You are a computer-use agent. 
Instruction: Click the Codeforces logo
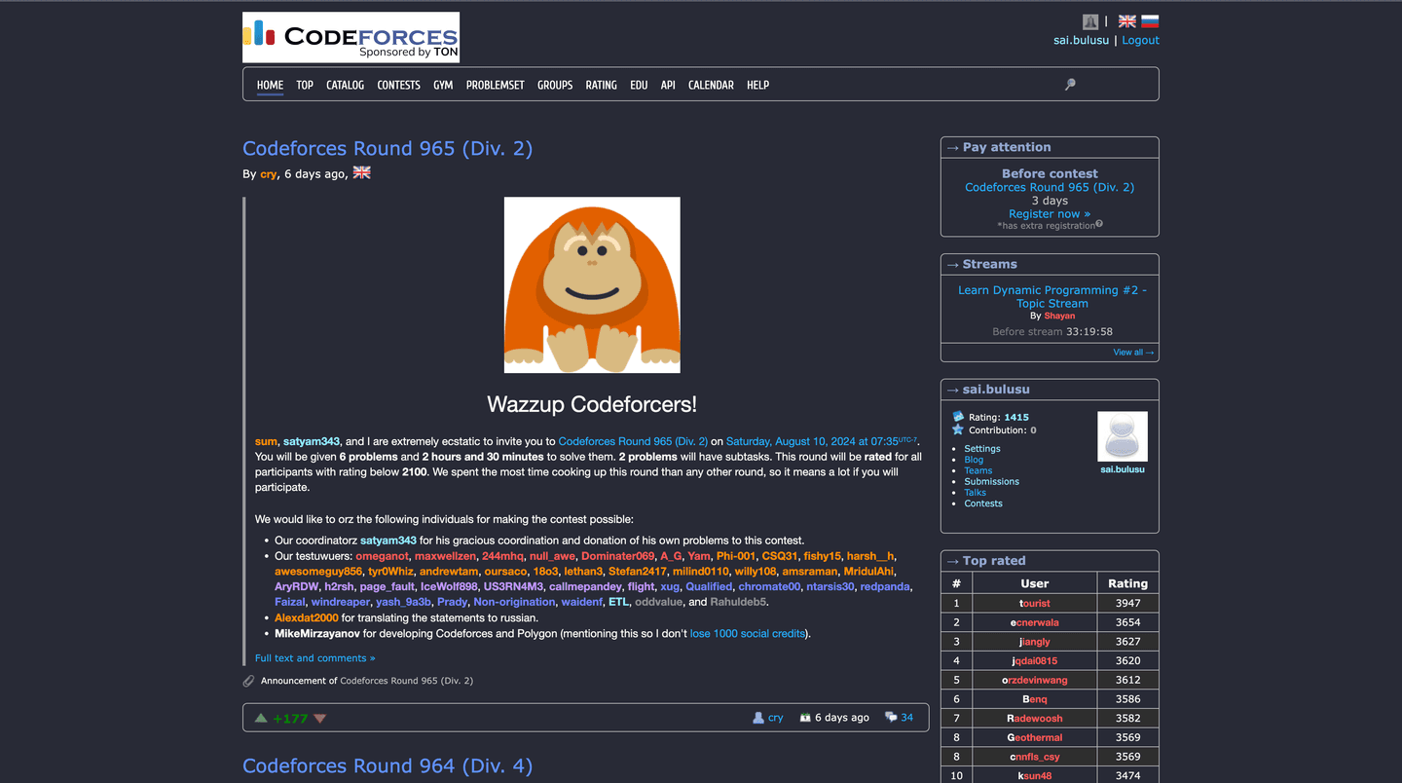350,36
